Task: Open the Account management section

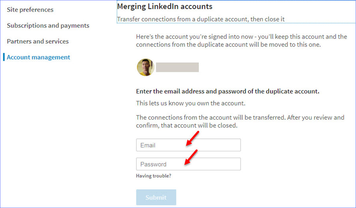Action: 38,57
